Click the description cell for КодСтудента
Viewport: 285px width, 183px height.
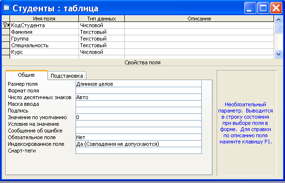pos(199,25)
